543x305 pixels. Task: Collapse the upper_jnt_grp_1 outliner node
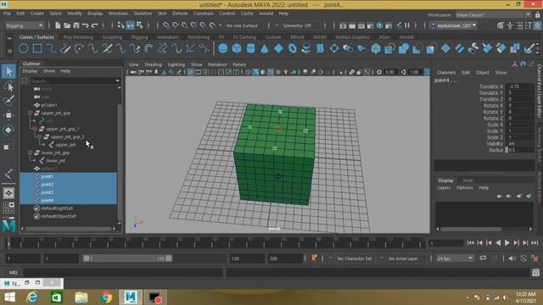[x=35, y=129]
